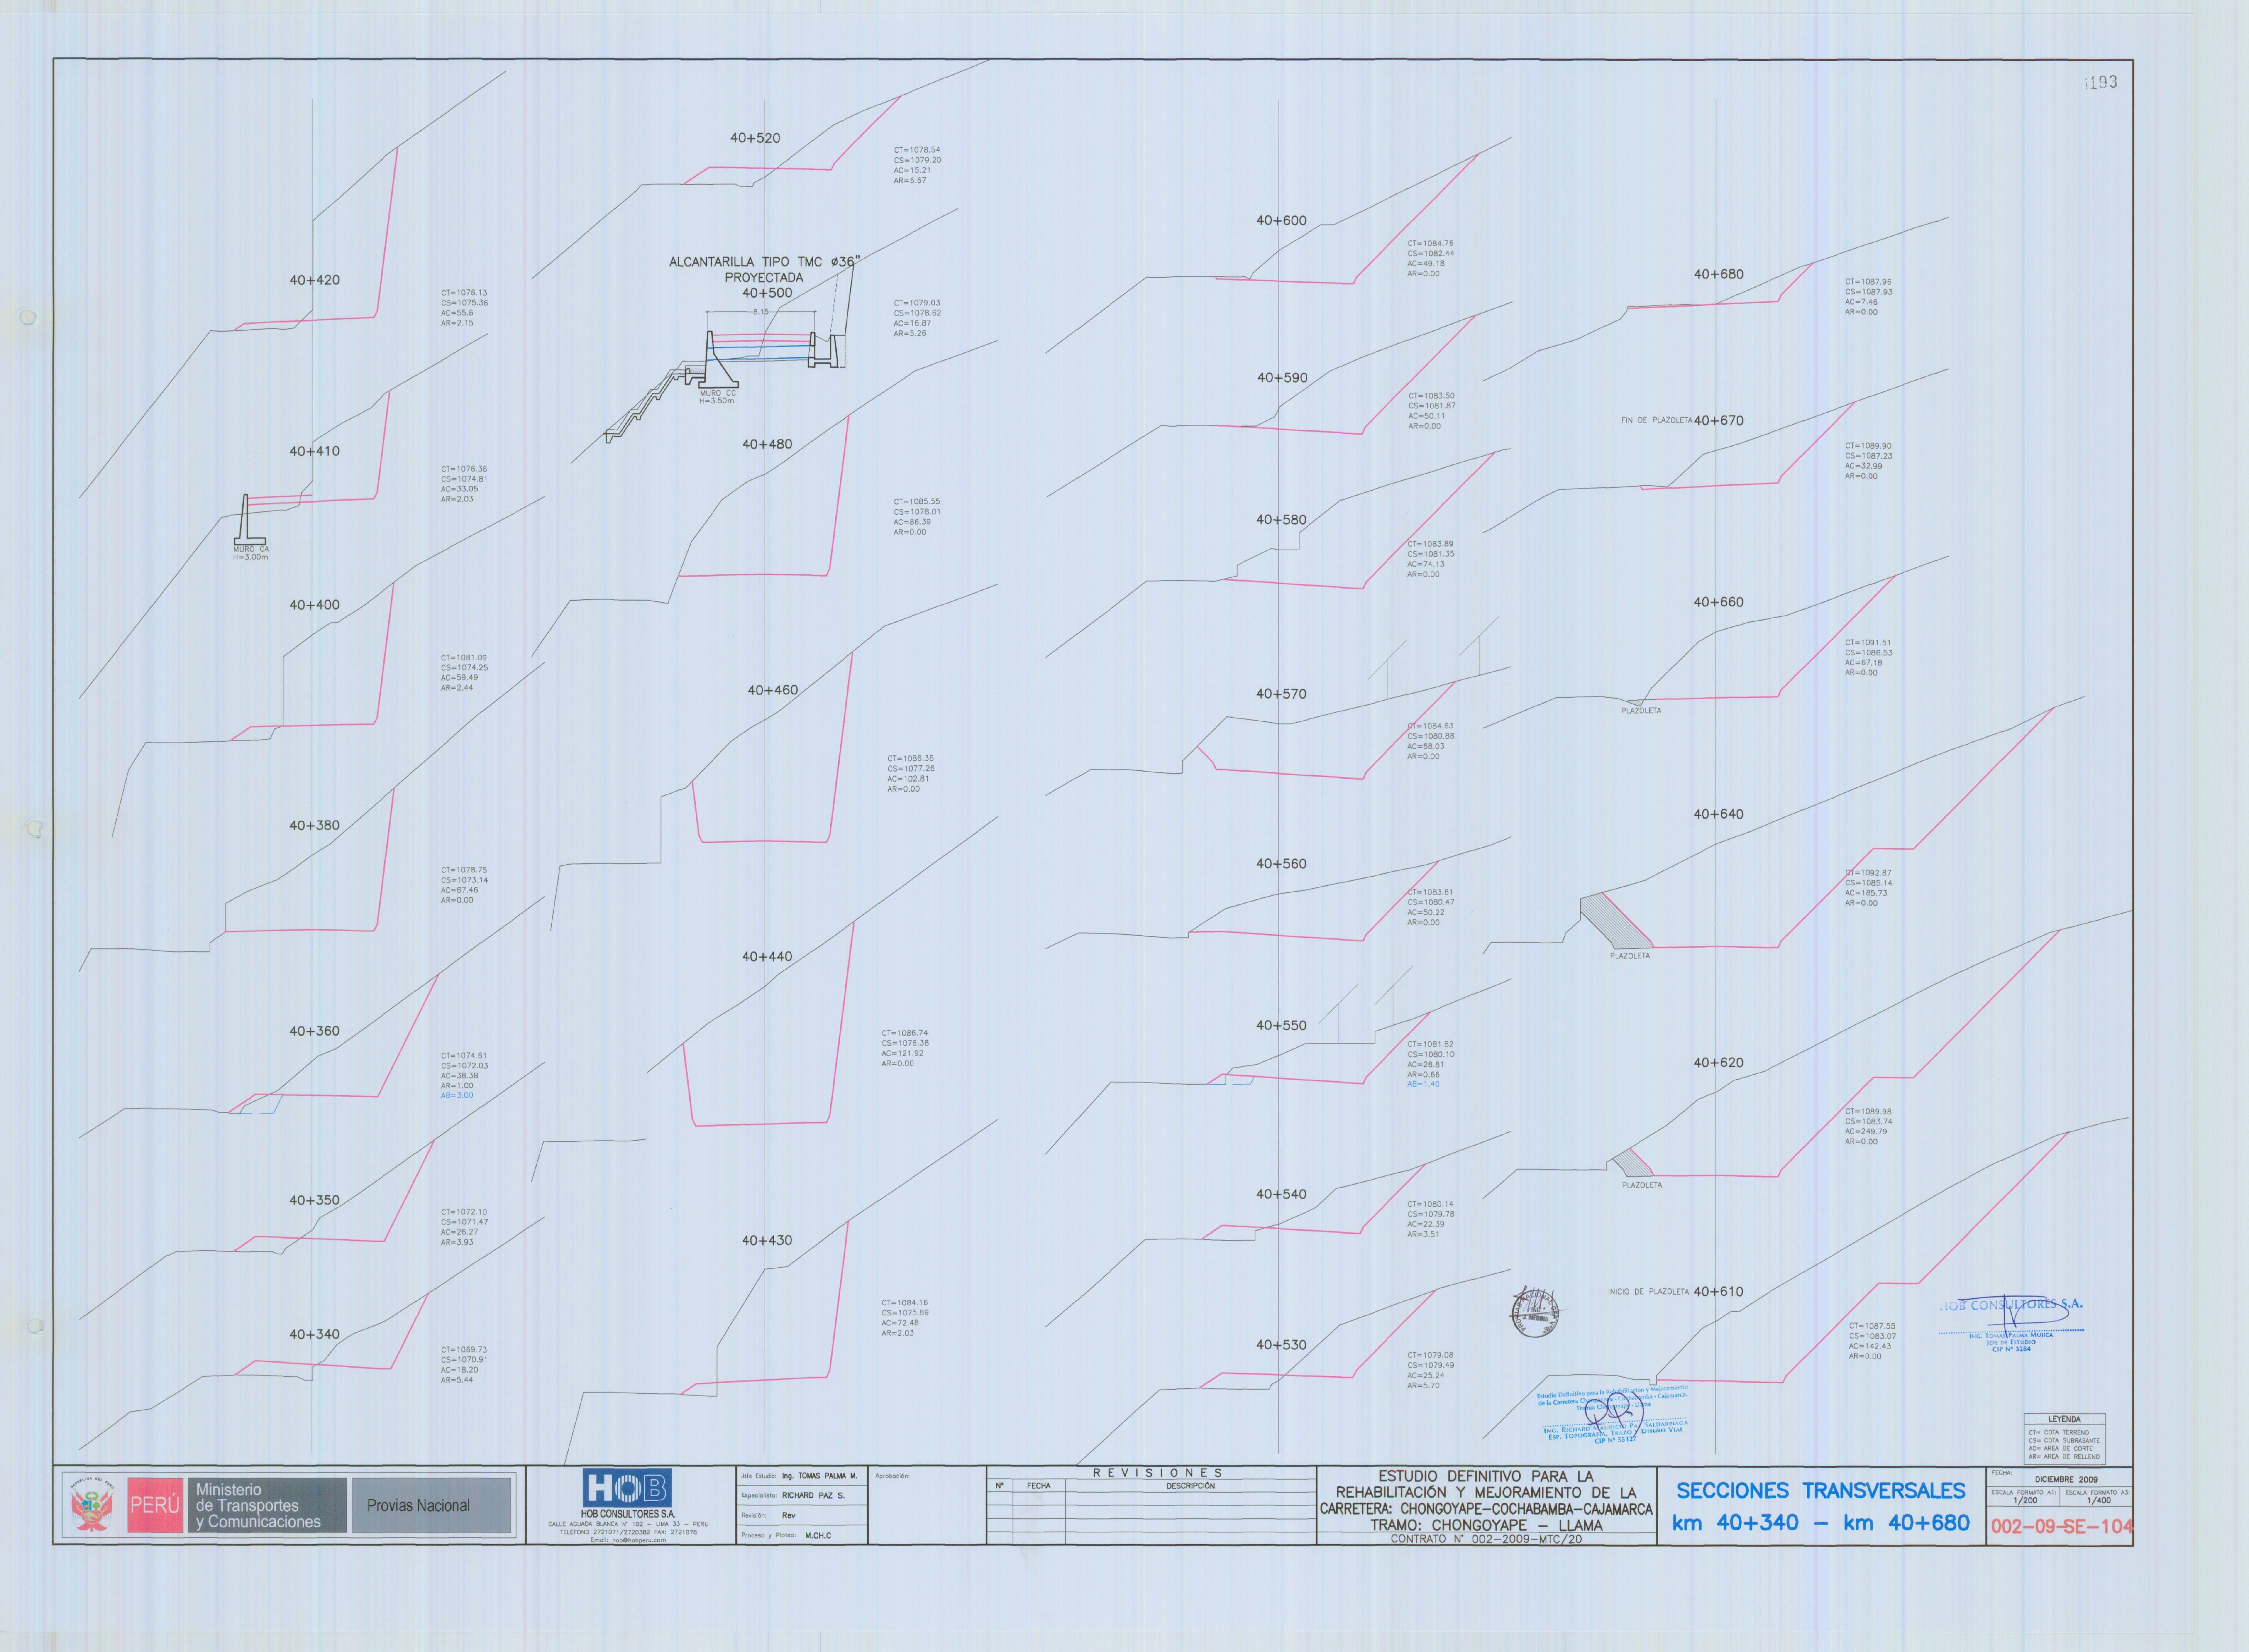Click station label 40+530

(x=1281, y=1345)
